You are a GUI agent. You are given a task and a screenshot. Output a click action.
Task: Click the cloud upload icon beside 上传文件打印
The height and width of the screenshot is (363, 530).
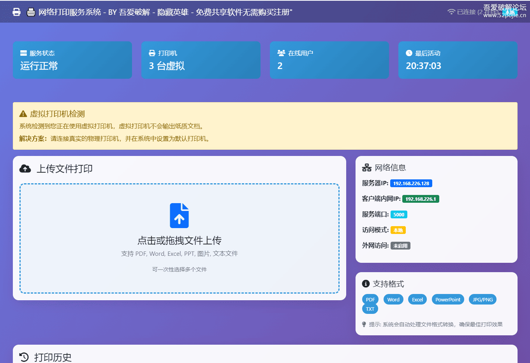25,168
